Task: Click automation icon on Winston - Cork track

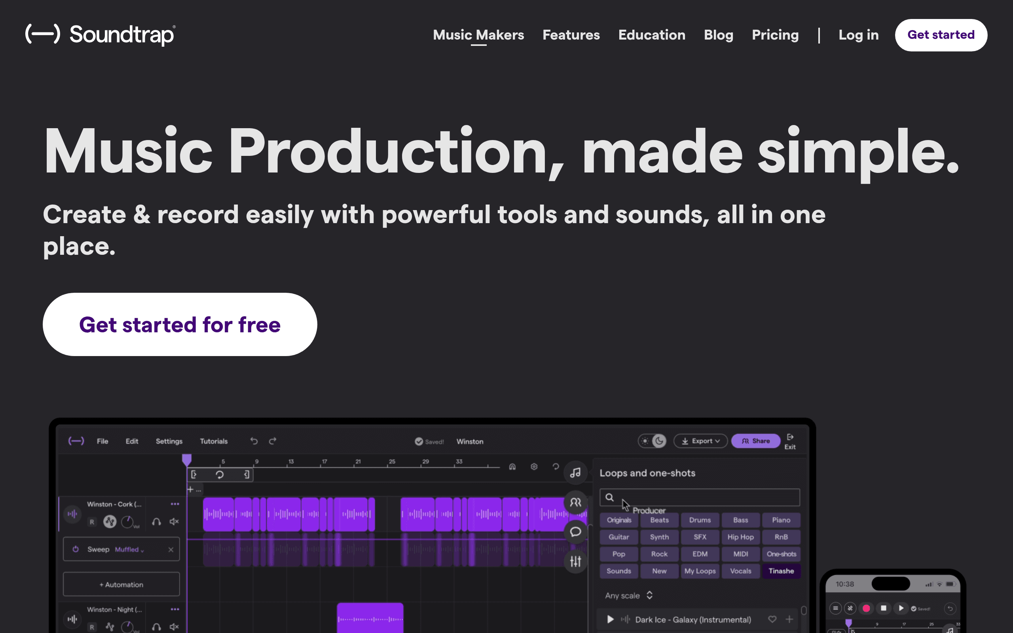Action: point(110,522)
